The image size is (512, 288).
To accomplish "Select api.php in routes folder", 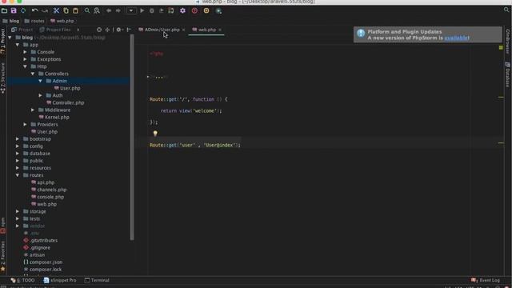I will tap(42, 182).
